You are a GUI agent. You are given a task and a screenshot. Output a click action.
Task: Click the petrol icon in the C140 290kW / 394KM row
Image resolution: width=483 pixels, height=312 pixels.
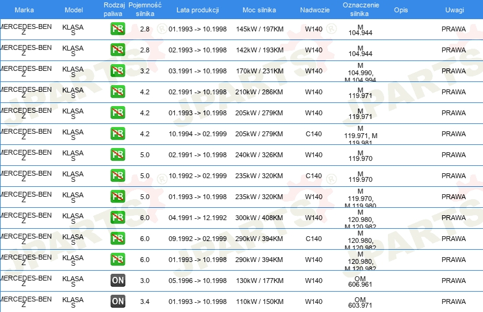[118, 239]
